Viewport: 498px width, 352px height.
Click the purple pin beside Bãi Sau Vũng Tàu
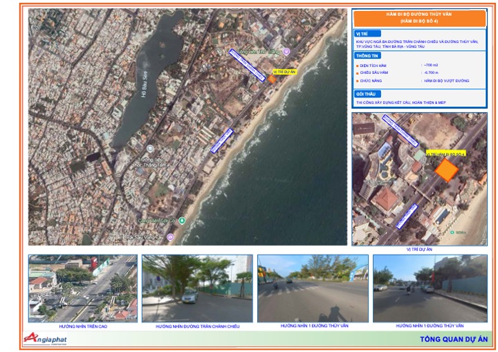pyautogui.click(x=170, y=237)
